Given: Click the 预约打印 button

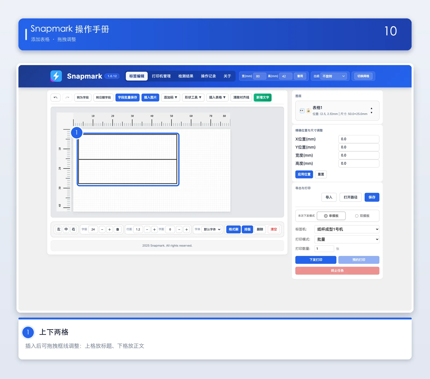Looking at the screenshot, I should [359, 260].
